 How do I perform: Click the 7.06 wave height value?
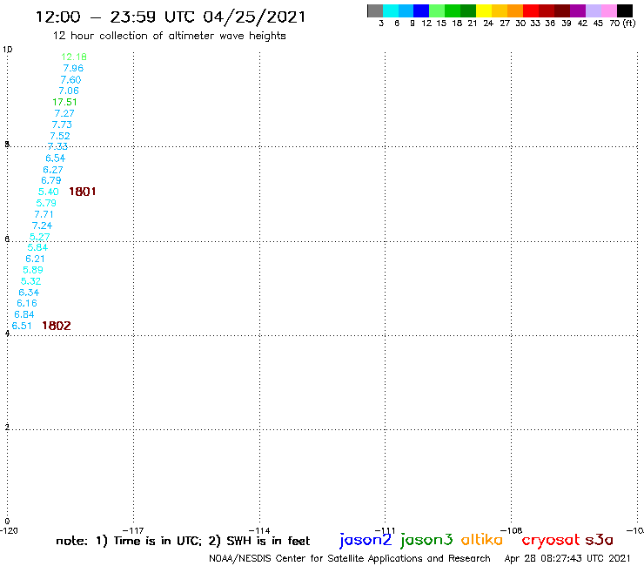[69, 91]
